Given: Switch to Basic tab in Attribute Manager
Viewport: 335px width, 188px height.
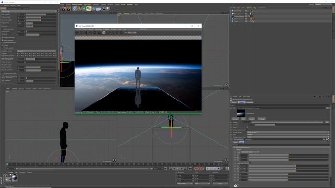Looking at the screenshot, I should tap(234, 102).
